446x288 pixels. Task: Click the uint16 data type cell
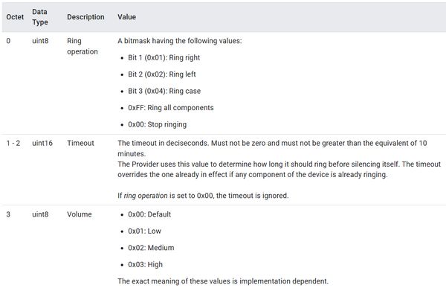(x=42, y=143)
